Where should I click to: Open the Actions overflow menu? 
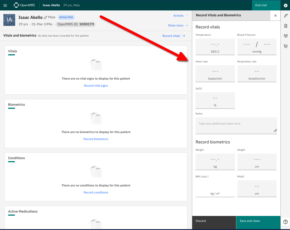point(180,16)
